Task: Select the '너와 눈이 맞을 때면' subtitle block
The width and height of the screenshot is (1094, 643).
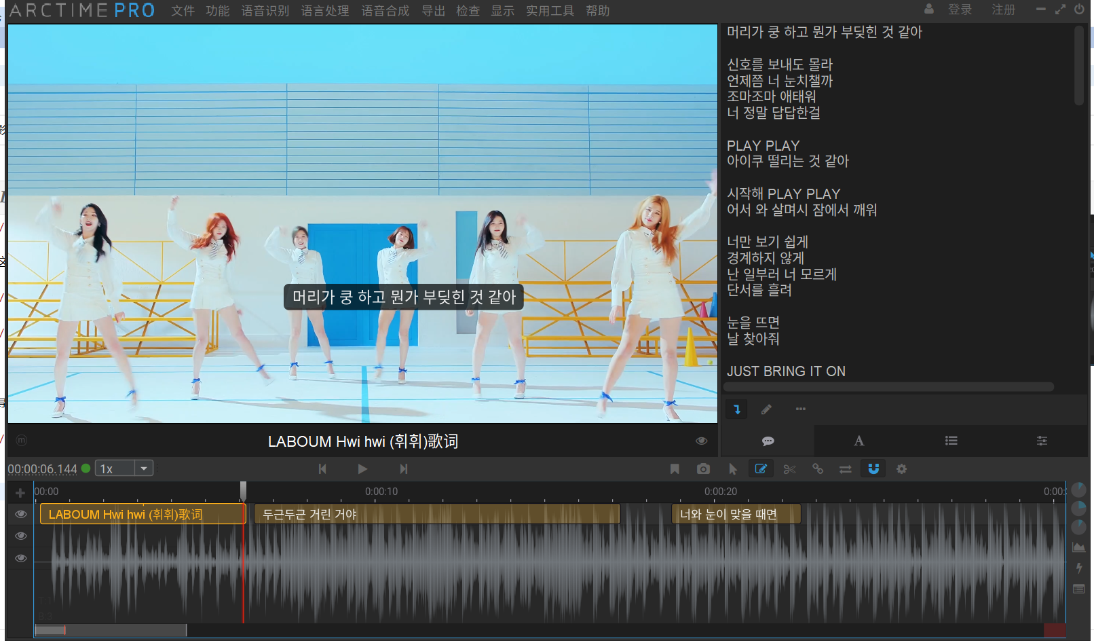Action: coord(736,514)
